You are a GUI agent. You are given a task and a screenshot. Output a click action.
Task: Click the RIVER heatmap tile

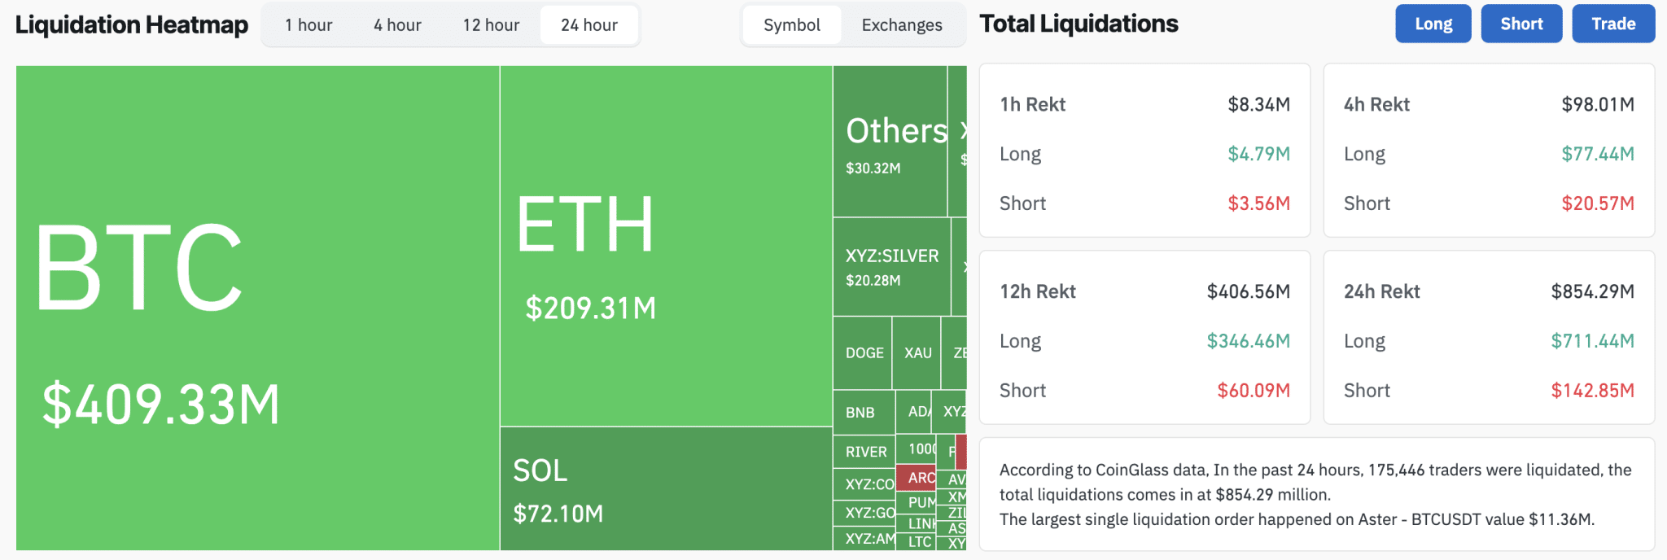pos(864,452)
